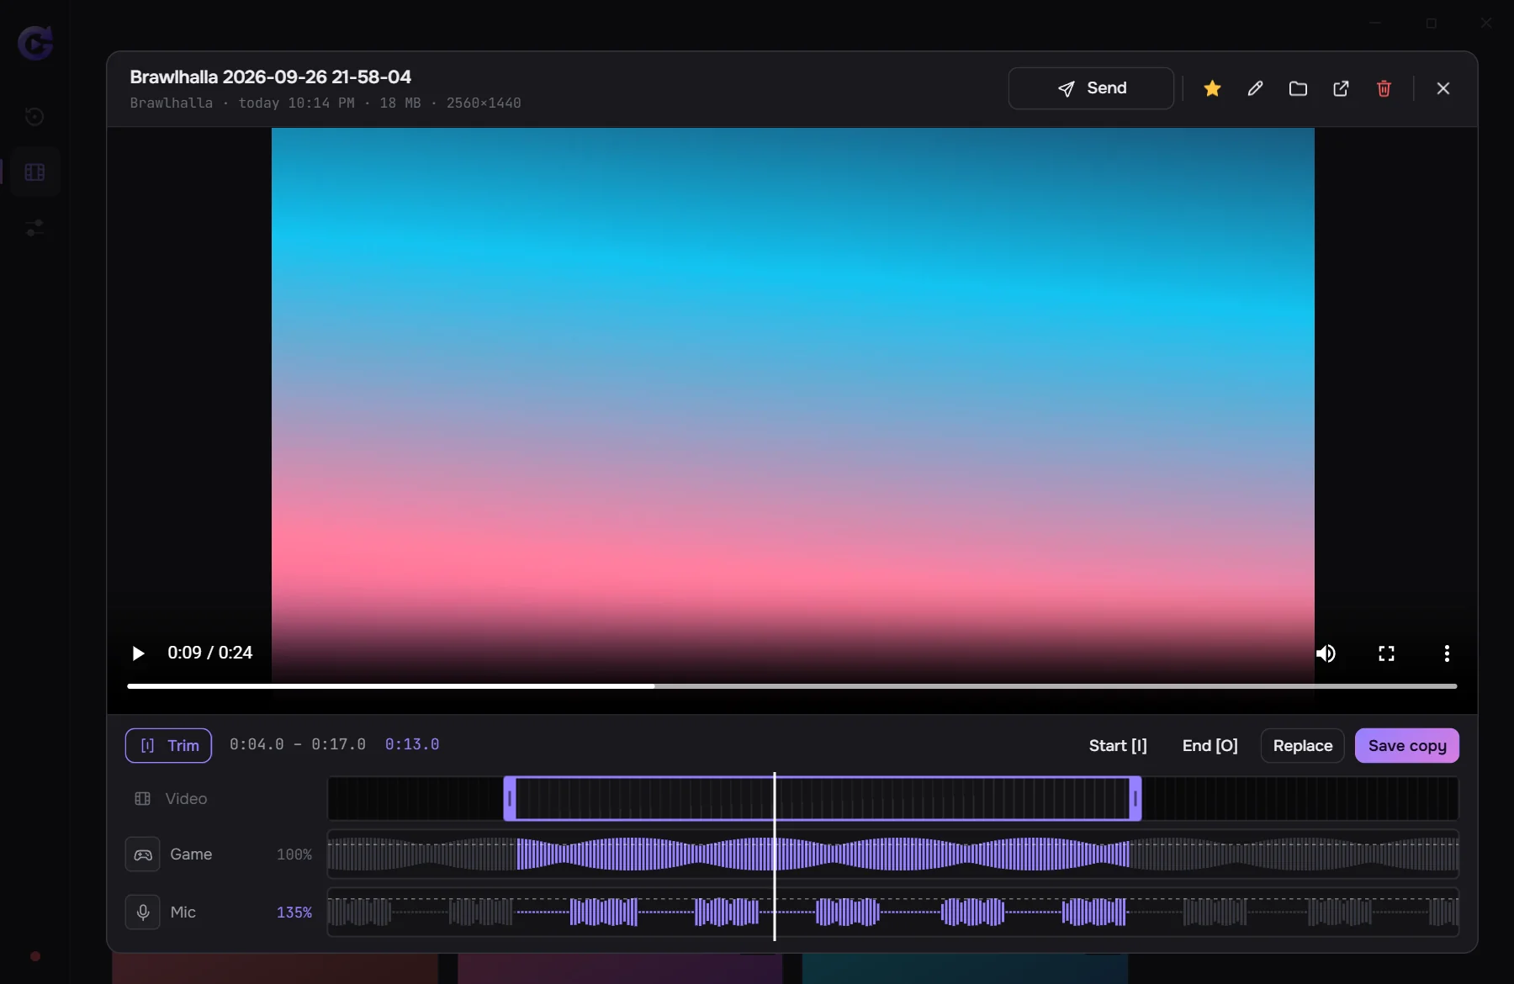Click the 0:09 / 0:24 time display

tap(210, 653)
